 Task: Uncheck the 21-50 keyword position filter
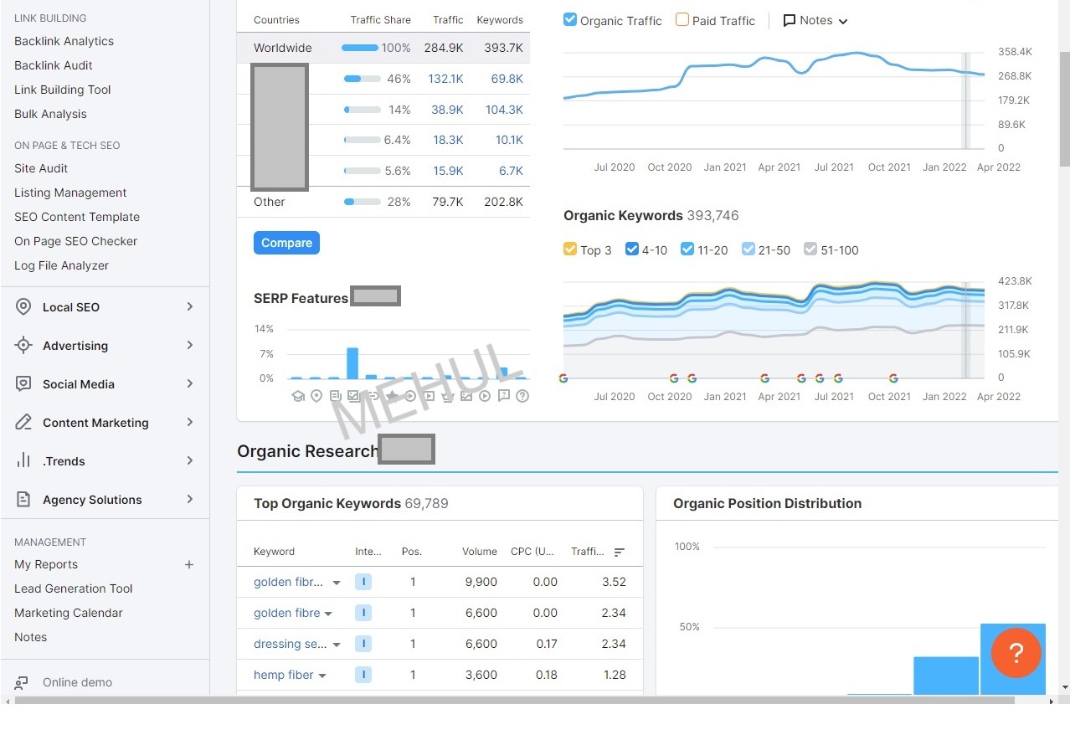[748, 249]
